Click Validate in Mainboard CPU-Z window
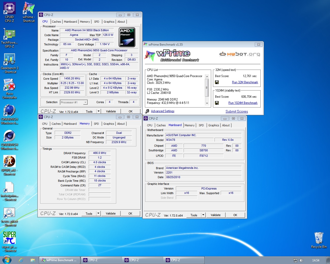330x264 pixels. pos(216,215)
